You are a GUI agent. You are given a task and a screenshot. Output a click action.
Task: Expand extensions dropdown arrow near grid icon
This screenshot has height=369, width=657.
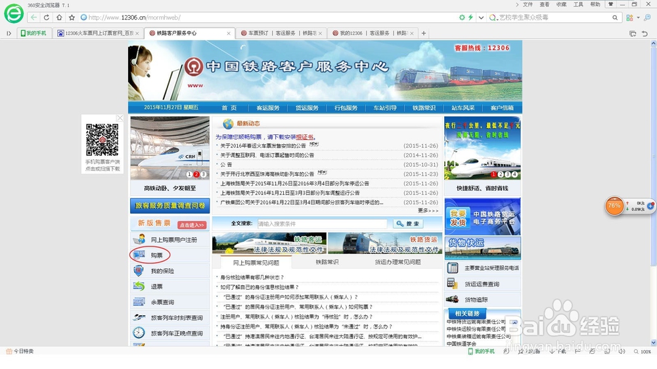[638, 18]
